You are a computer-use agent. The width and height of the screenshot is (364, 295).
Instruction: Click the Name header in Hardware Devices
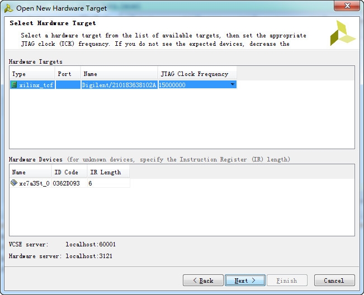coord(30,172)
